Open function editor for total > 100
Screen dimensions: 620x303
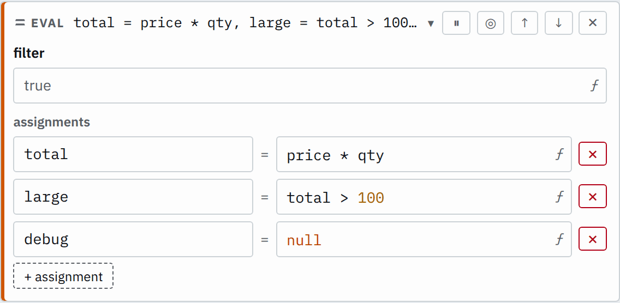(x=559, y=197)
